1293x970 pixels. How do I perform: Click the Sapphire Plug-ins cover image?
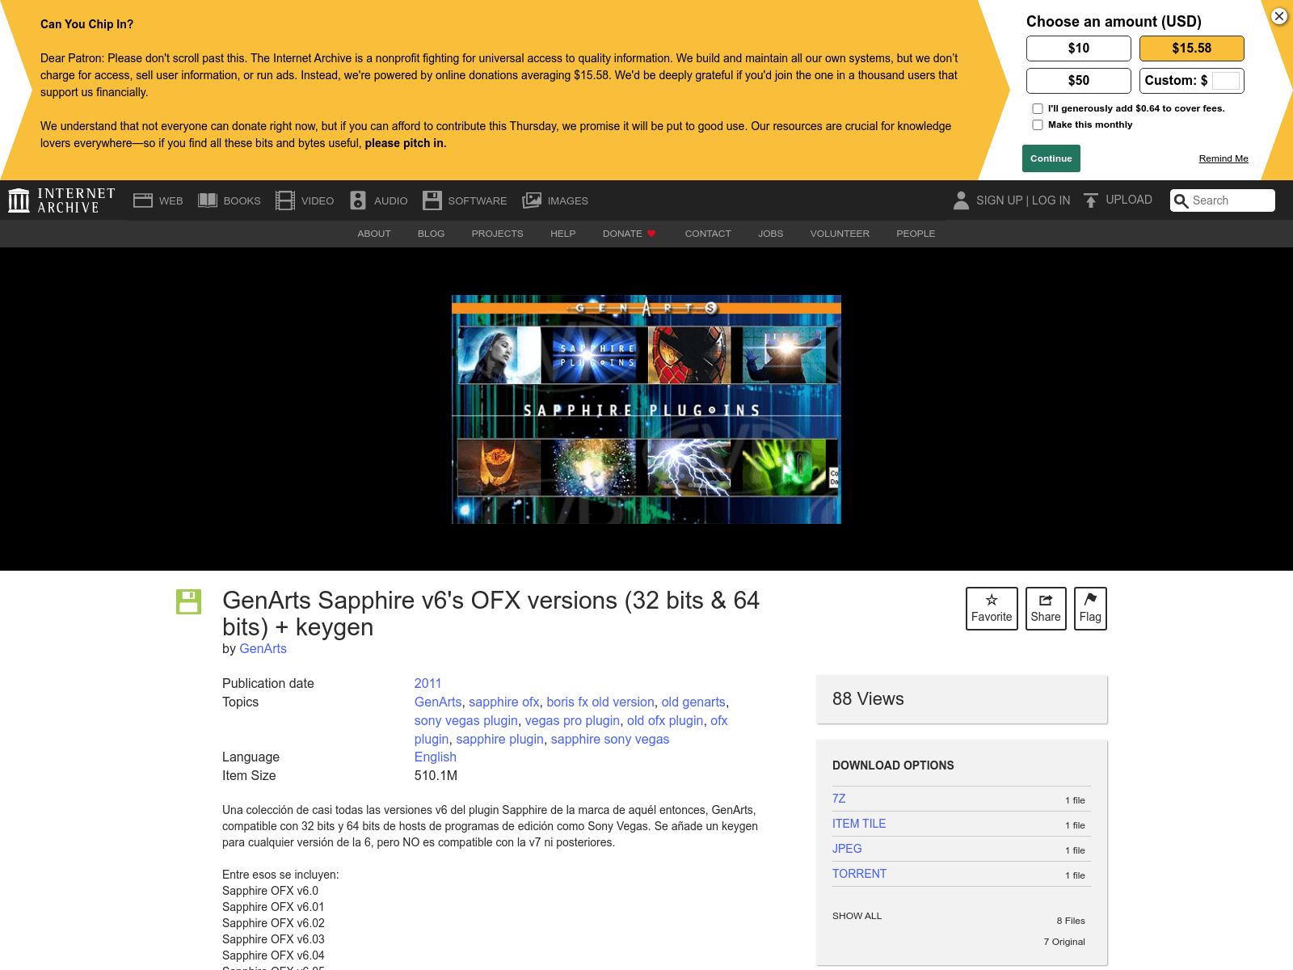(646, 409)
